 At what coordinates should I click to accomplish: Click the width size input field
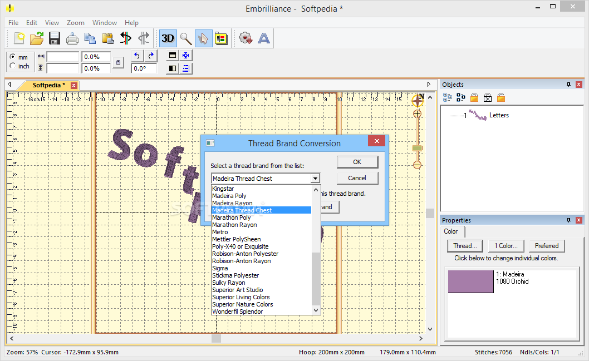coord(63,57)
